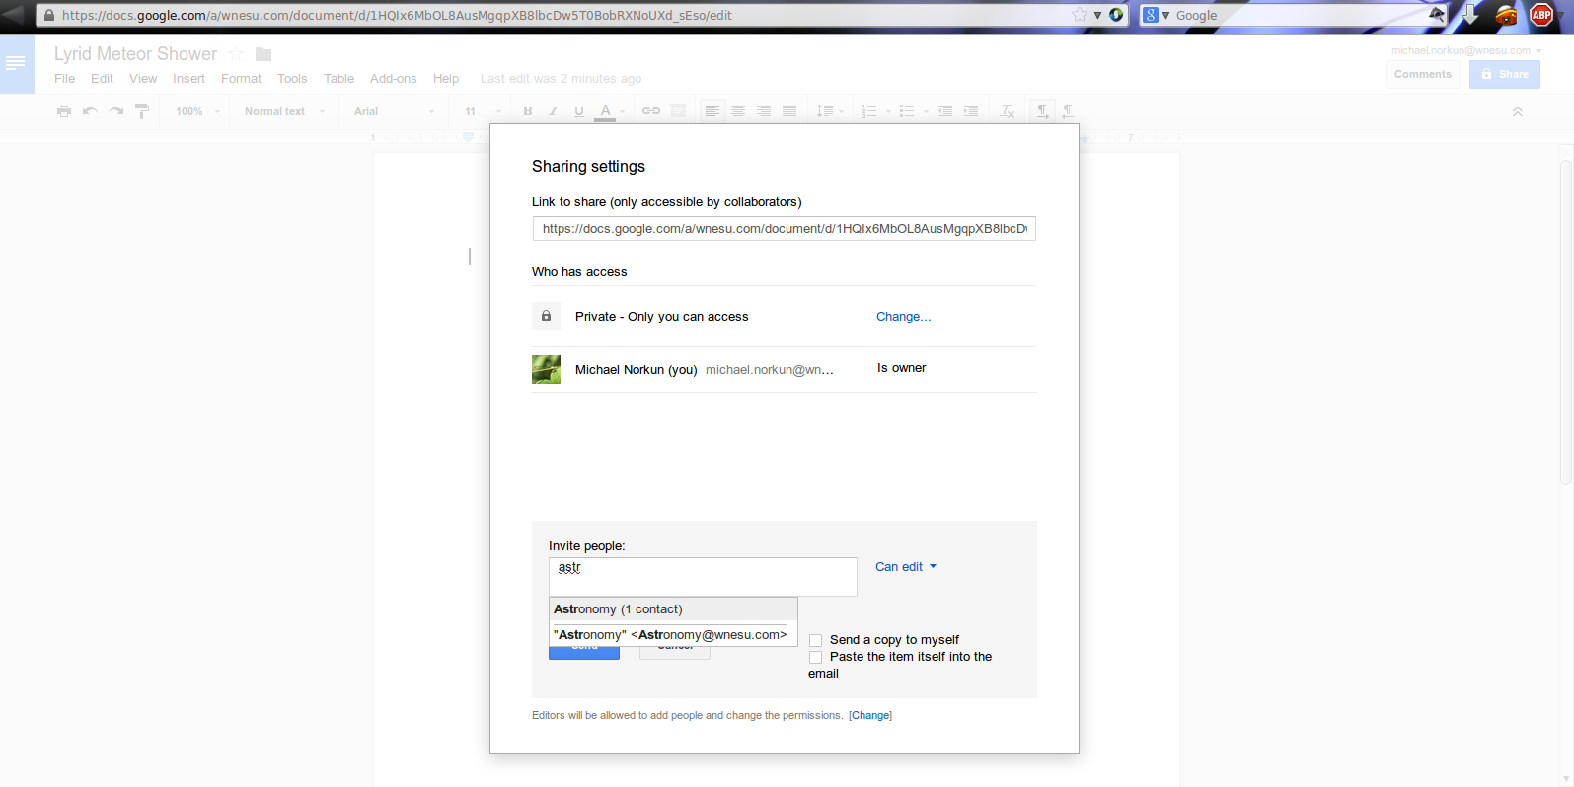
Task: Open the zoom 100% dropdown
Action: coord(197,111)
